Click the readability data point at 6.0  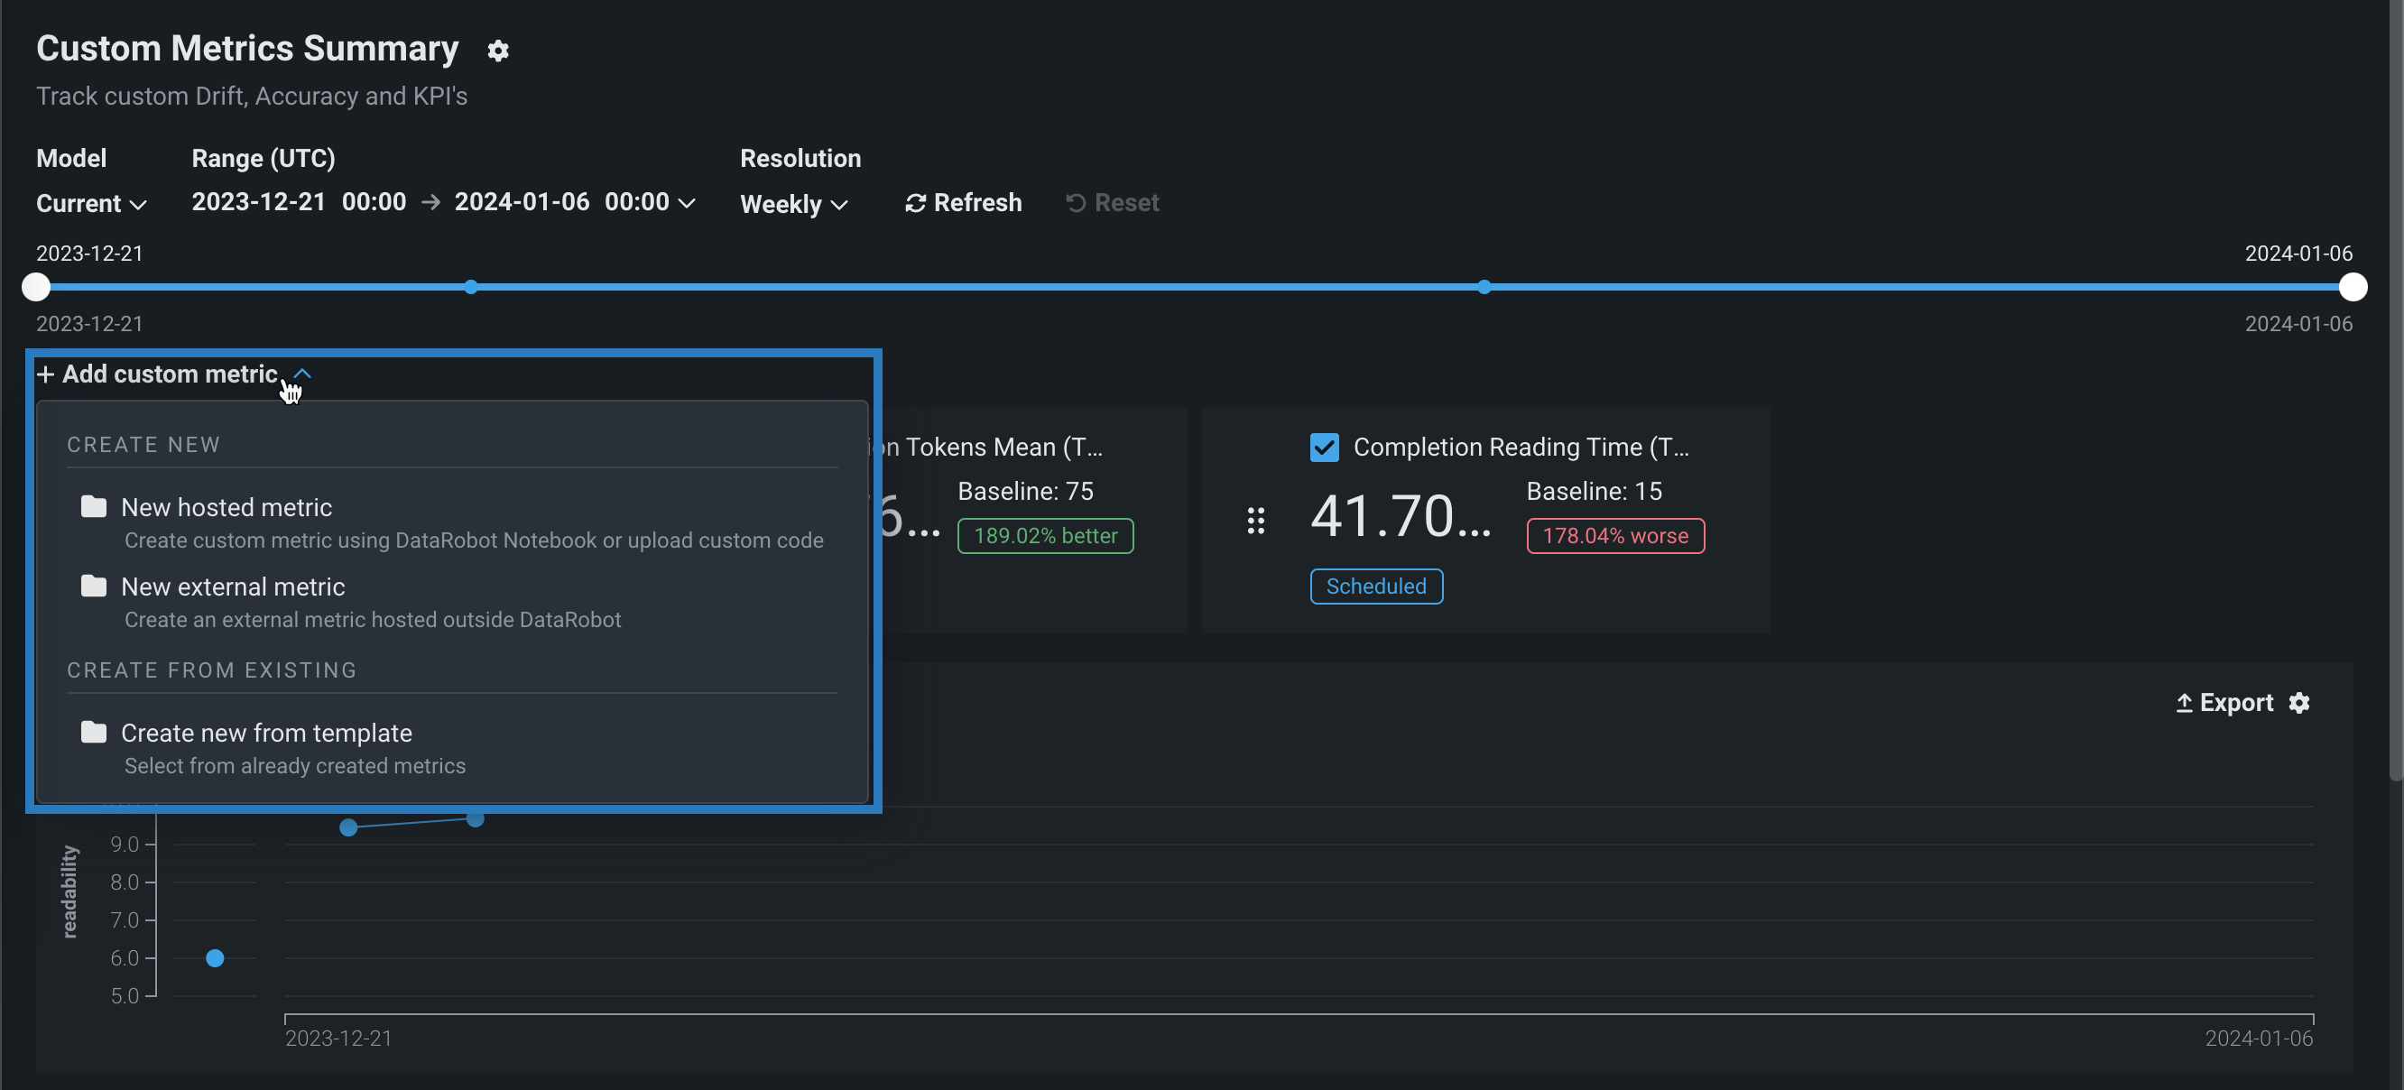tap(215, 958)
